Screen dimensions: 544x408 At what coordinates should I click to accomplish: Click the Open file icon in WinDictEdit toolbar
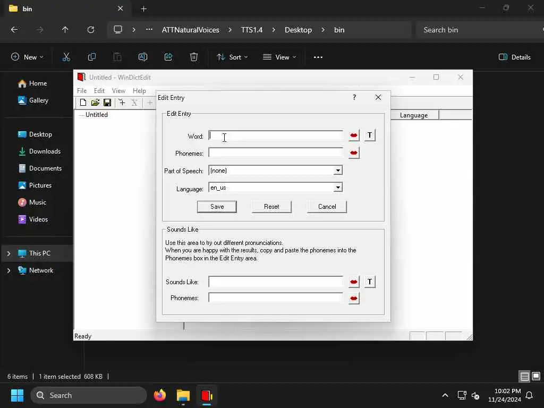coord(95,103)
